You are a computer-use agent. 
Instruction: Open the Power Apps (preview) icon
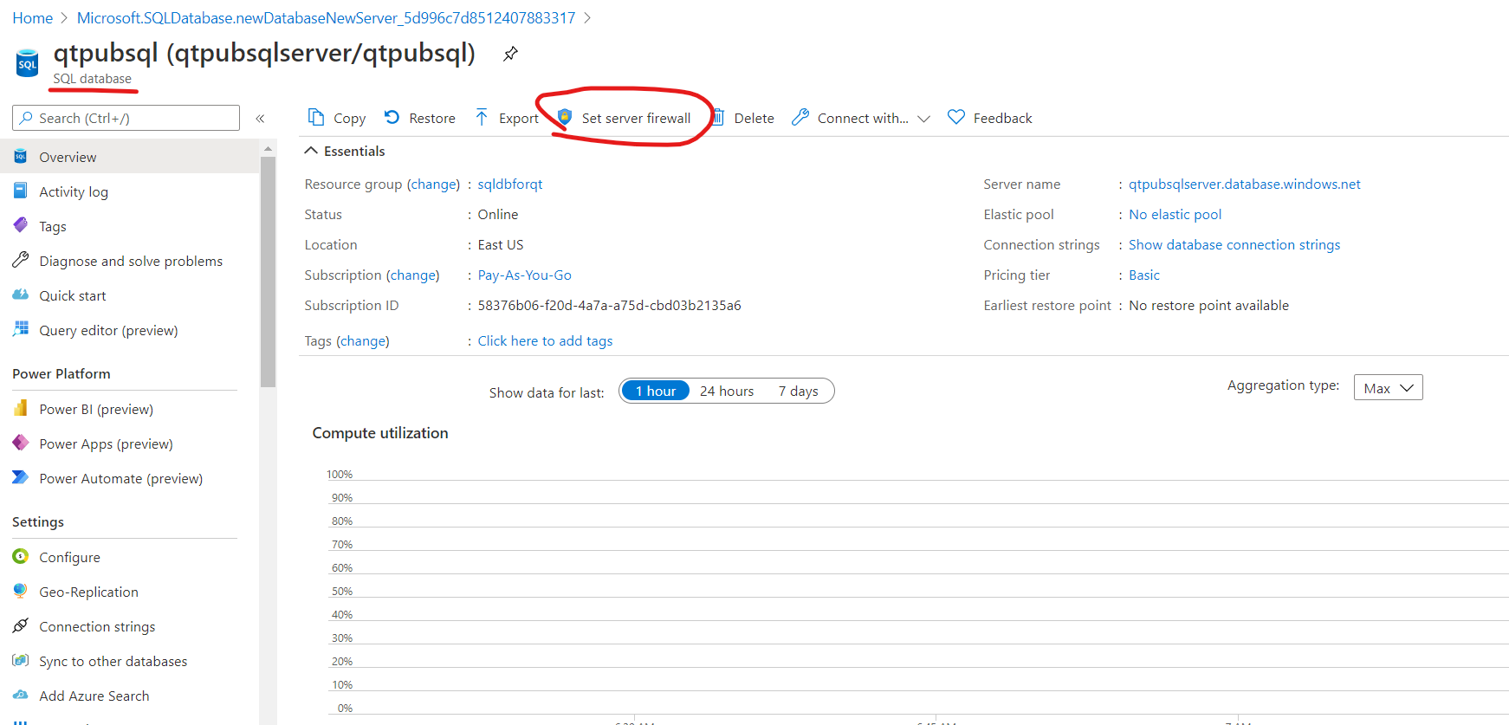pos(21,443)
